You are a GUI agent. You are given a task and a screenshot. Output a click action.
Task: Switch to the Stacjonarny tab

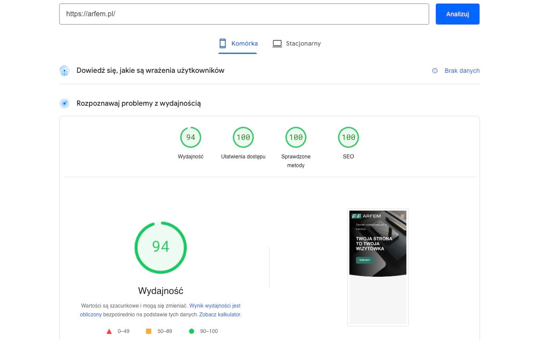pyautogui.click(x=297, y=43)
